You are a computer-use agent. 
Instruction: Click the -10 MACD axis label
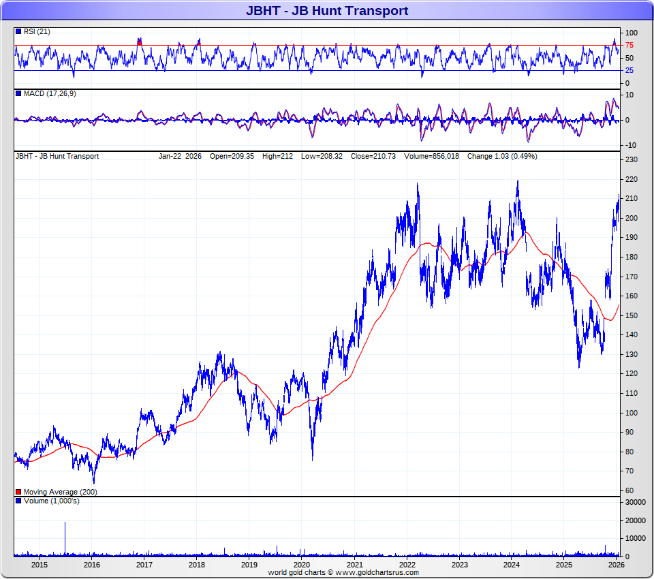631,146
